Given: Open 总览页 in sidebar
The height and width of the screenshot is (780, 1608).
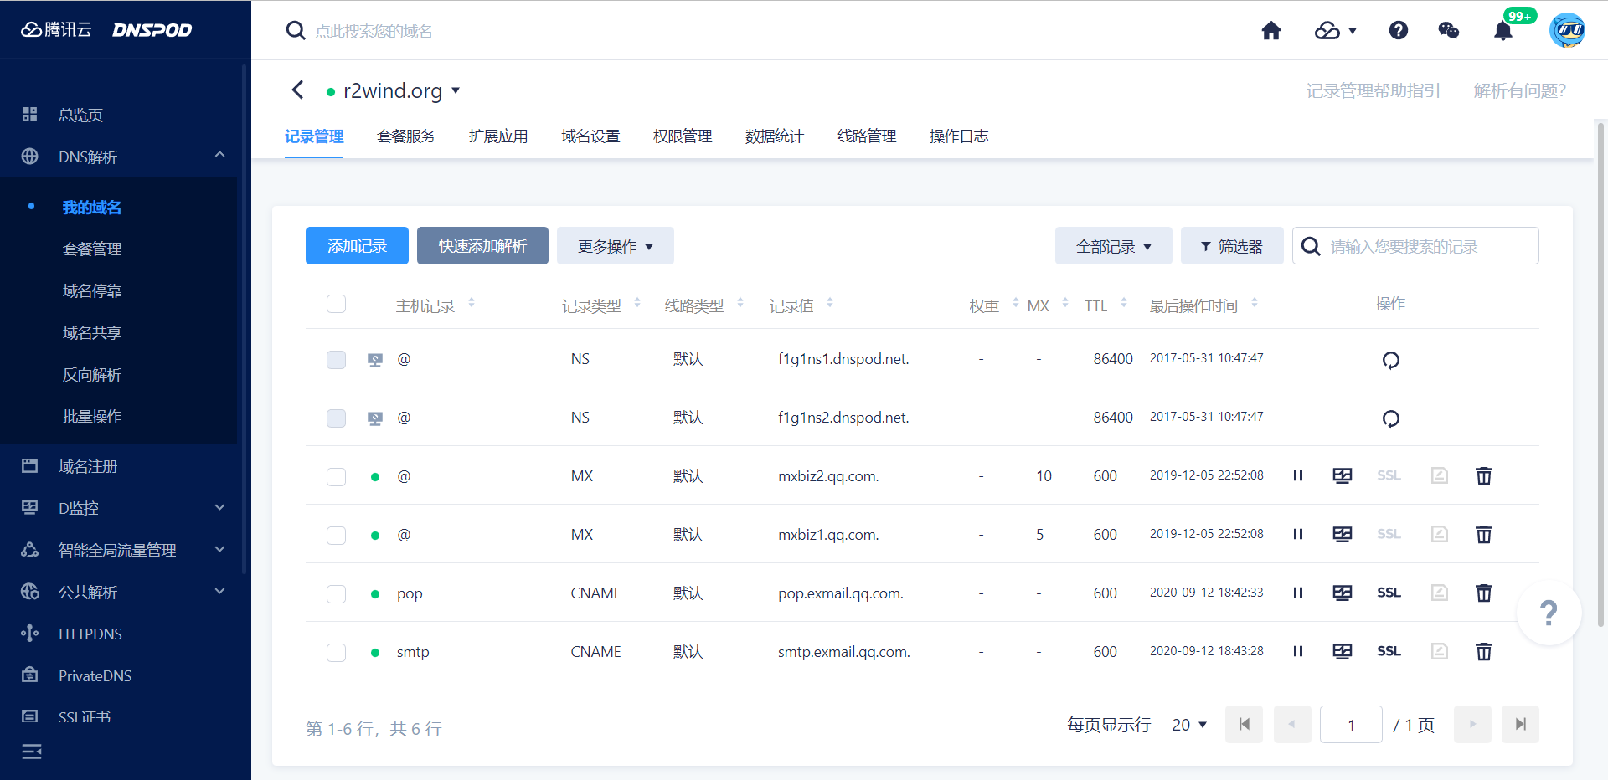Looking at the screenshot, I should click(80, 115).
